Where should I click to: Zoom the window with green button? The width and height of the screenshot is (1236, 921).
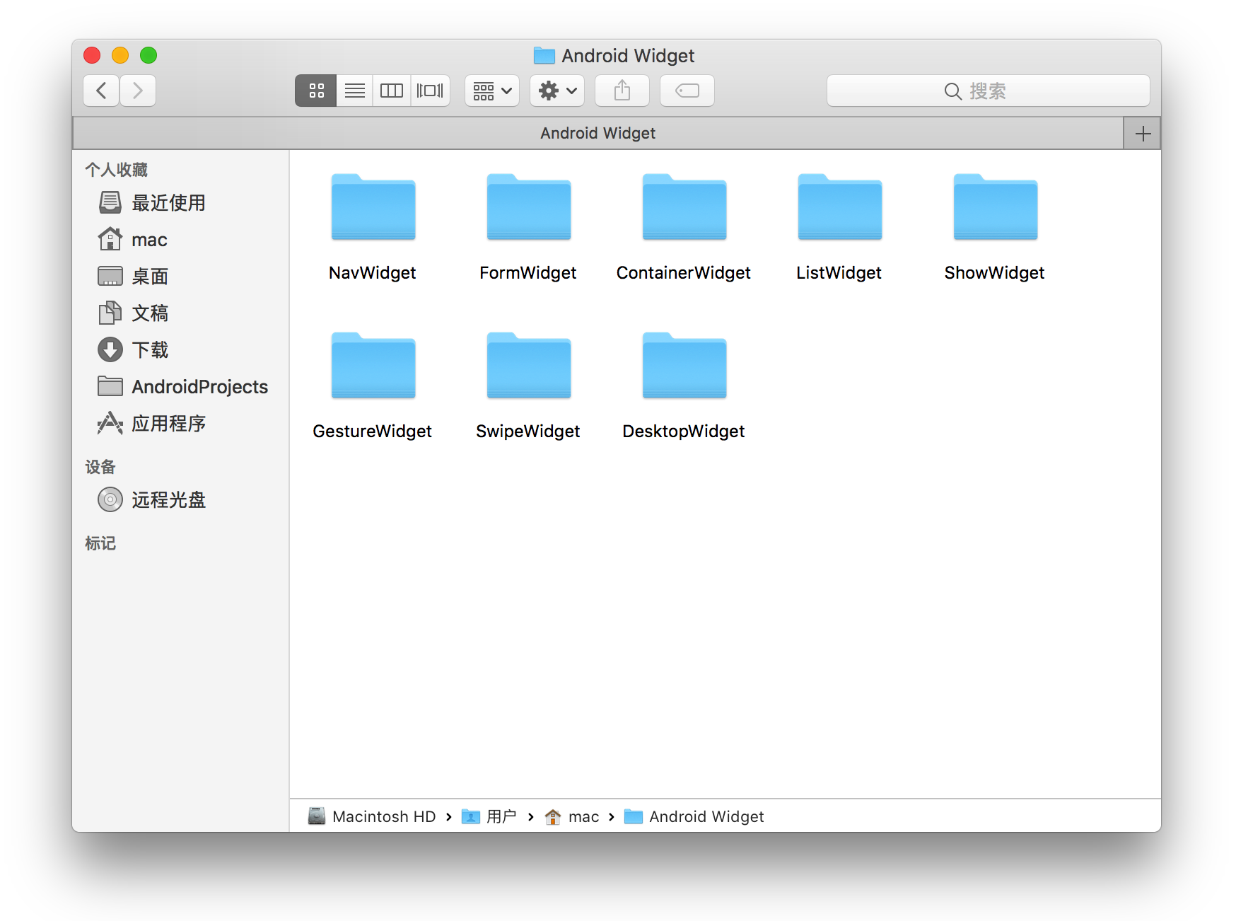[x=148, y=55]
